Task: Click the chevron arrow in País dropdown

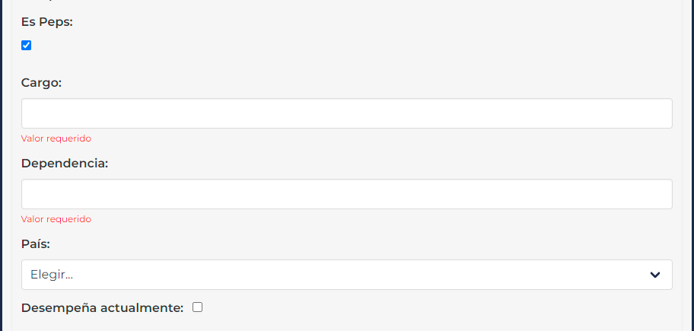Action: click(655, 275)
